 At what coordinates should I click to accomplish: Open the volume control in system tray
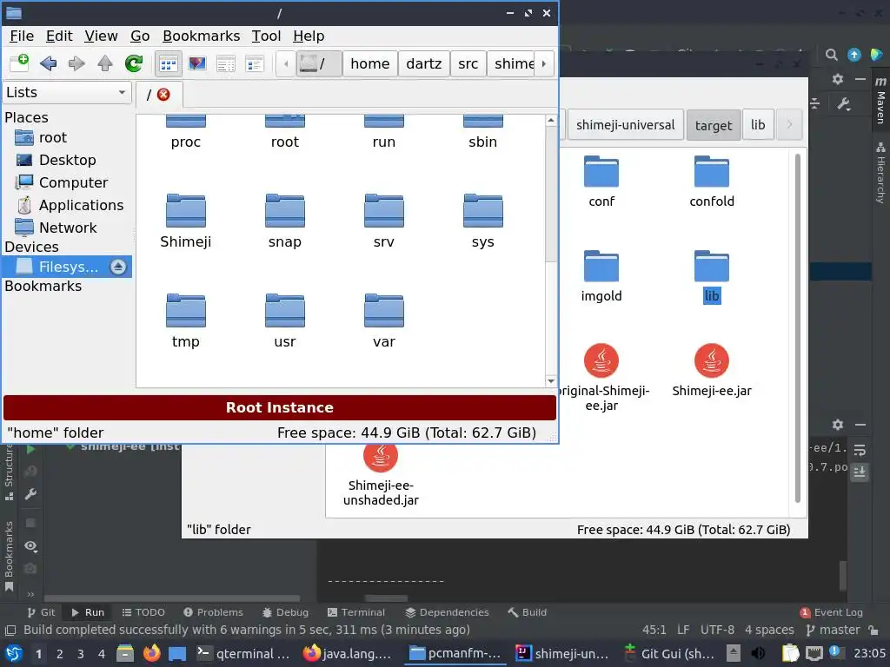(758, 654)
